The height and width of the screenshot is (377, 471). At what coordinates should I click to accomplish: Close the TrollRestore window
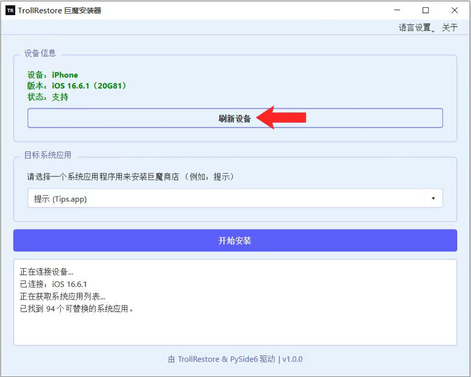pyautogui.click(x=454, y=10)
